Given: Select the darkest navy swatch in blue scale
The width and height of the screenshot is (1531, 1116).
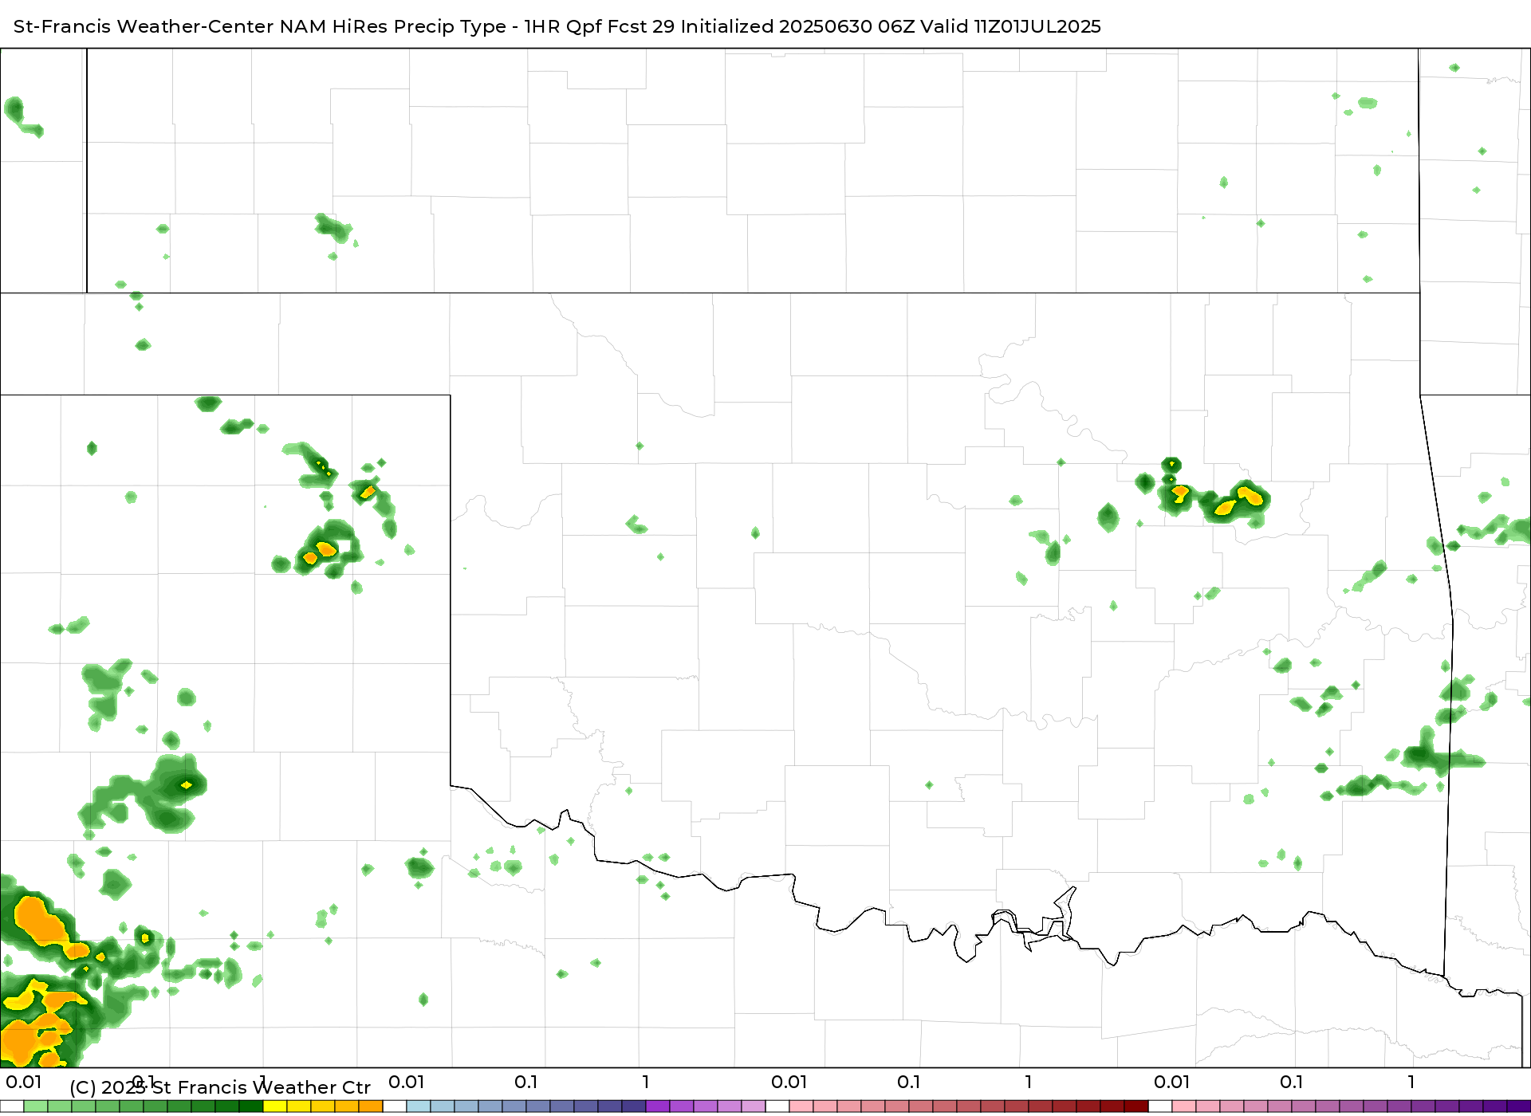Looking at the screenshot, I should (x=634, y=1106).
